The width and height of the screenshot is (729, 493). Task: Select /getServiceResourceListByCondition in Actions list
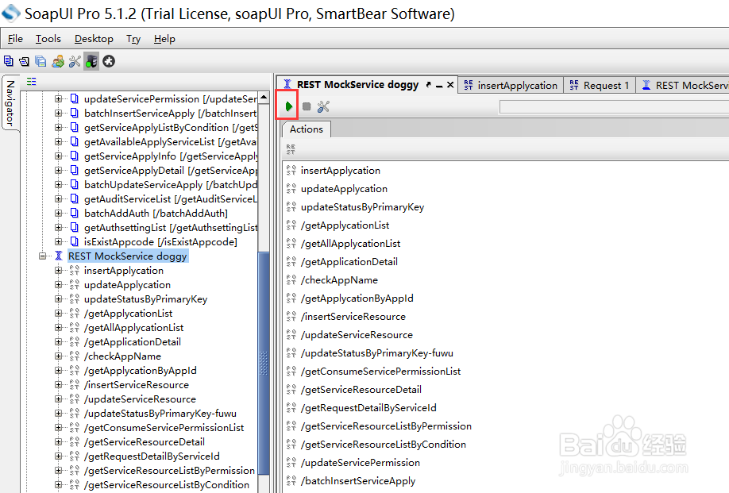coord(384,445)
